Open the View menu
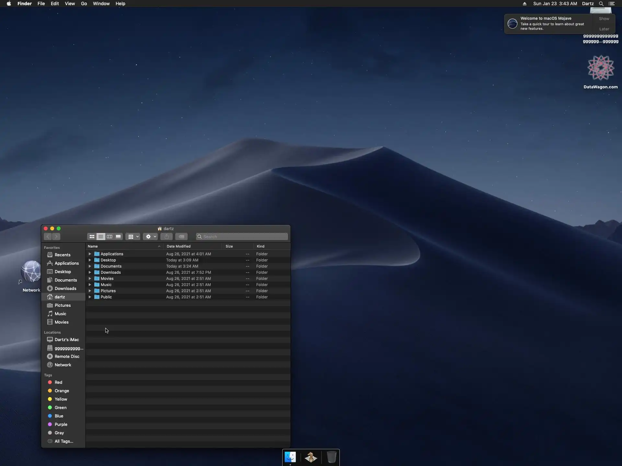The height and width of the screenshot is (466, 622). [70, 4]
